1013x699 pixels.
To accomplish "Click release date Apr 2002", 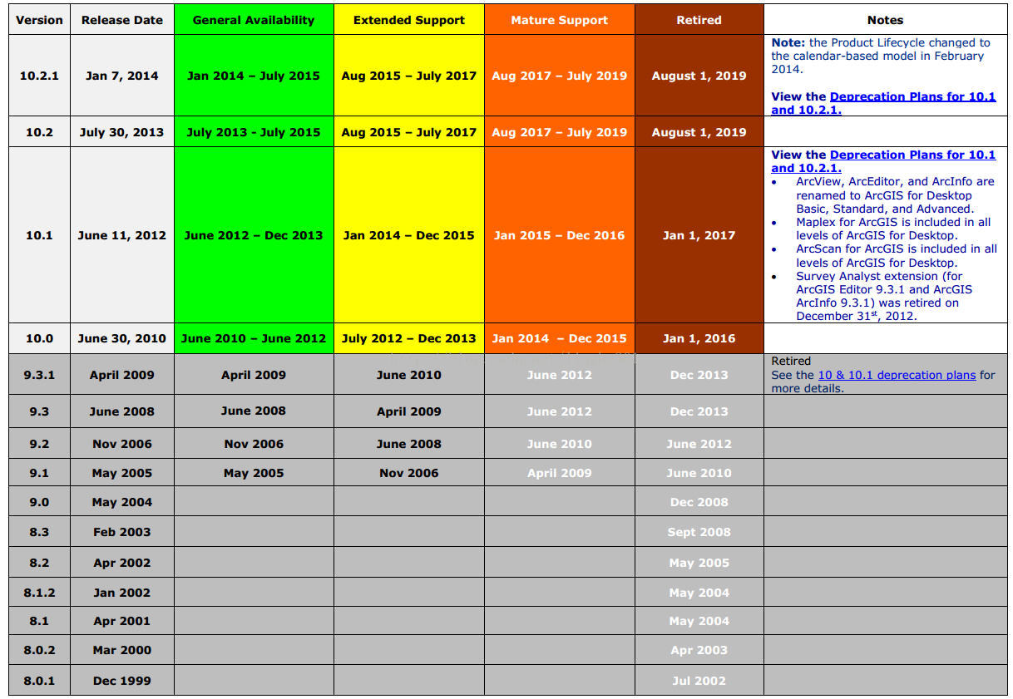I will pos(122,563).
